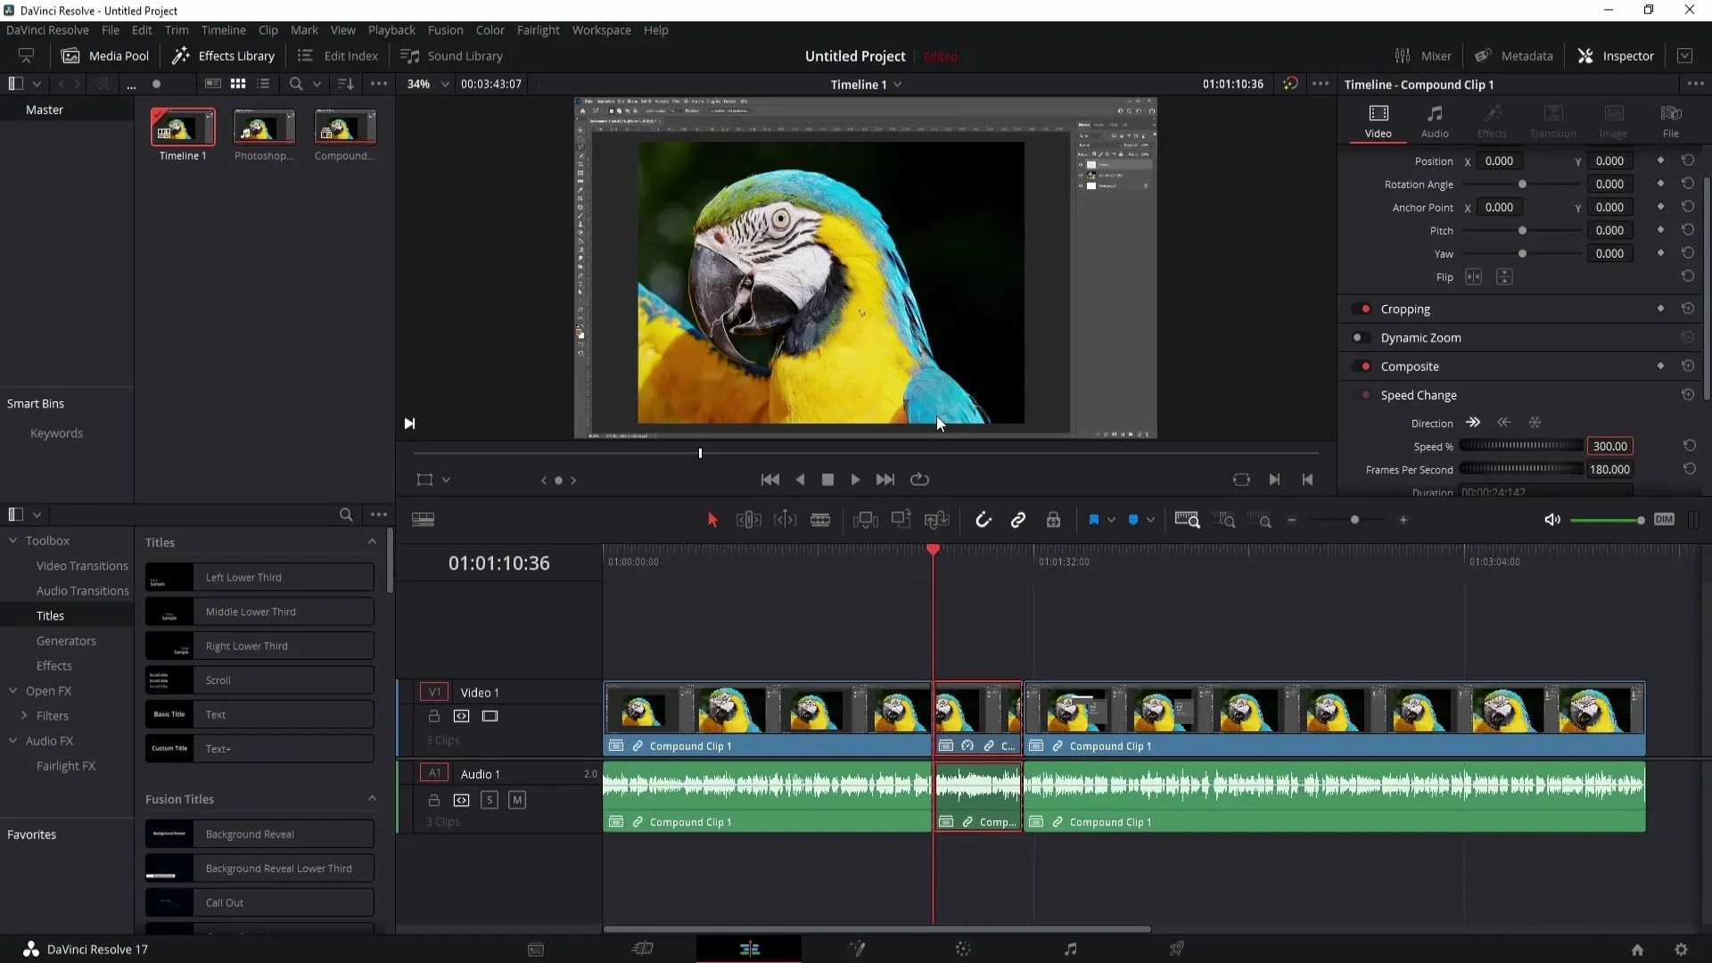The height and width of the screenshot is (963, 1712).
Task: Click Custom Zoom icon
Action: point(1260,520)
